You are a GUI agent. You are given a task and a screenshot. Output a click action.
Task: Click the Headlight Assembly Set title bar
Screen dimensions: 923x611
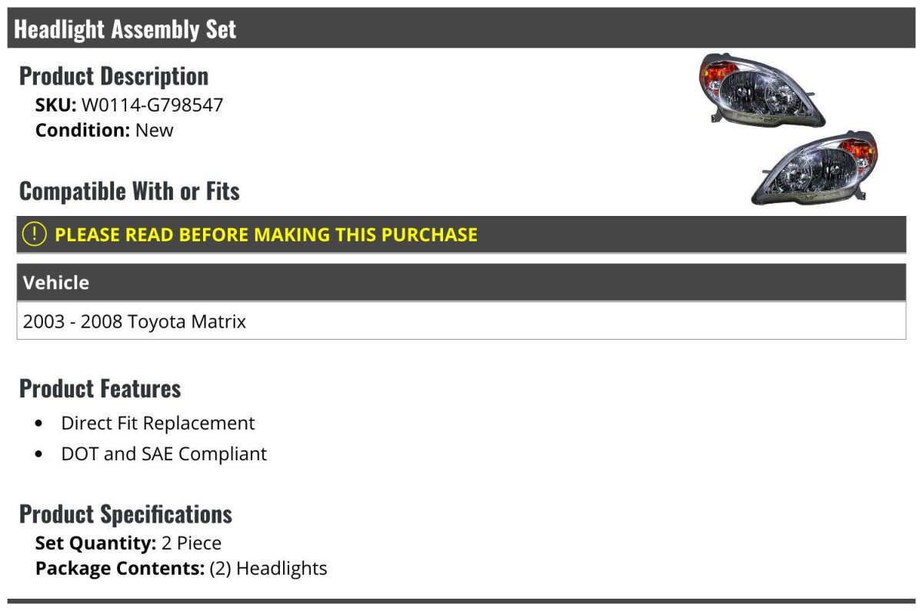point(125,29)
